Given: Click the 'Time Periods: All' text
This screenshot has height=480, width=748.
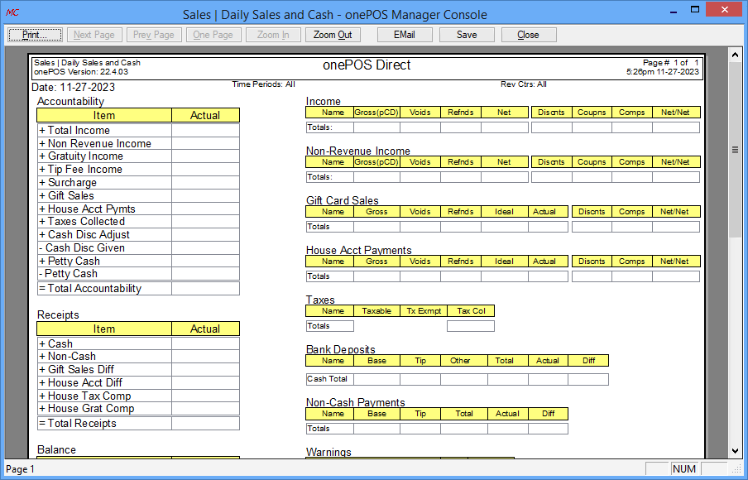Looking at the screenshot, I should (x=264, y=84).
